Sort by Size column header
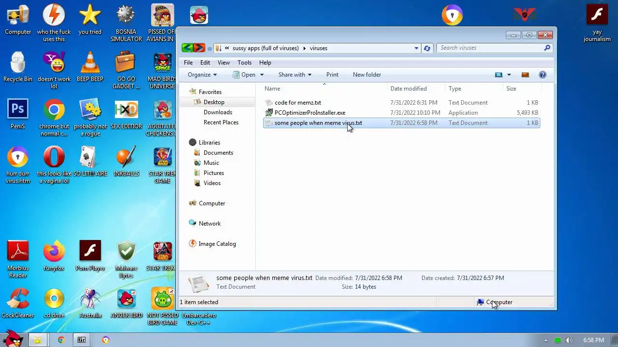618x347 pixels. [x=522, y=89]
